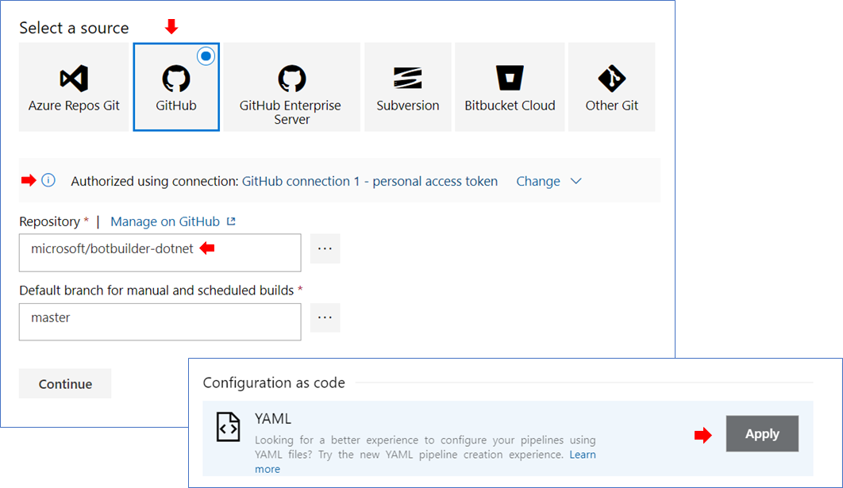Open GitHub connection 1 personal access token link
This screenshot has width=843, height=488.
point(370,181)
